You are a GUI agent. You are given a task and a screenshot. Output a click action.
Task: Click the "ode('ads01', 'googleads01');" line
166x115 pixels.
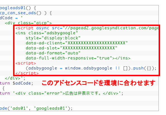(x=36, y=108)
